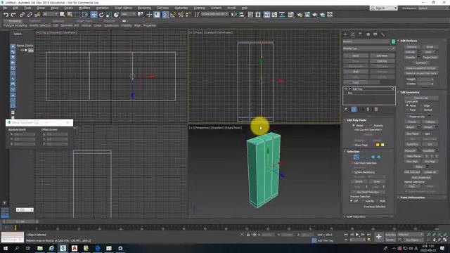Open the Select by Name dialog icon

pyautogui.click(x=70, y=15)
